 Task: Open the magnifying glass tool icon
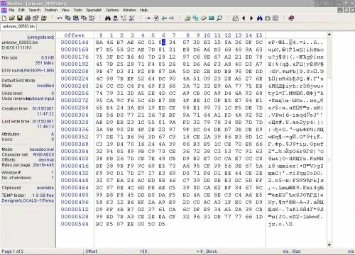tap(219, 18)
